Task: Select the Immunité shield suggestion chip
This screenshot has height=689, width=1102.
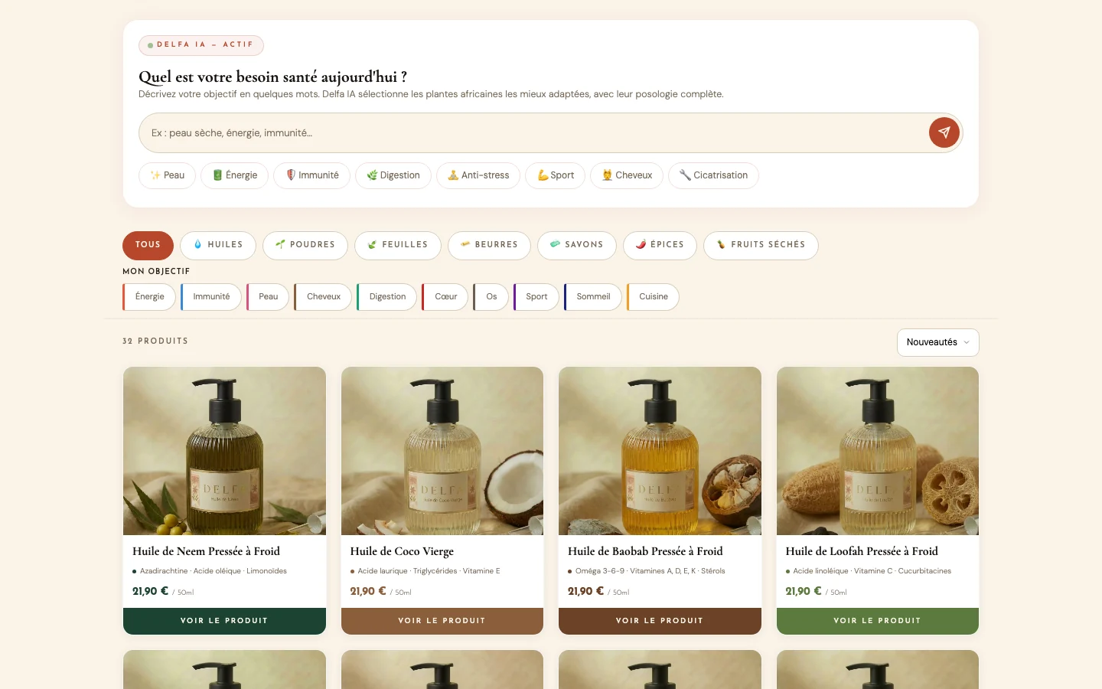Action: point(312,175)
